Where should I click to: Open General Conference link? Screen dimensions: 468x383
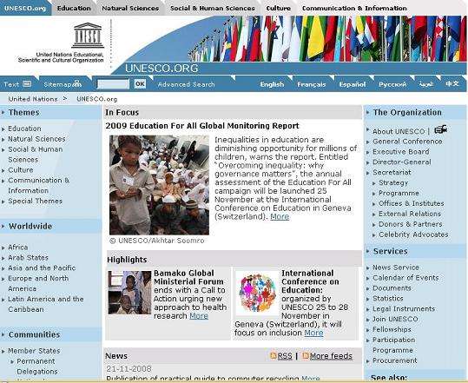tap(407, 142)
